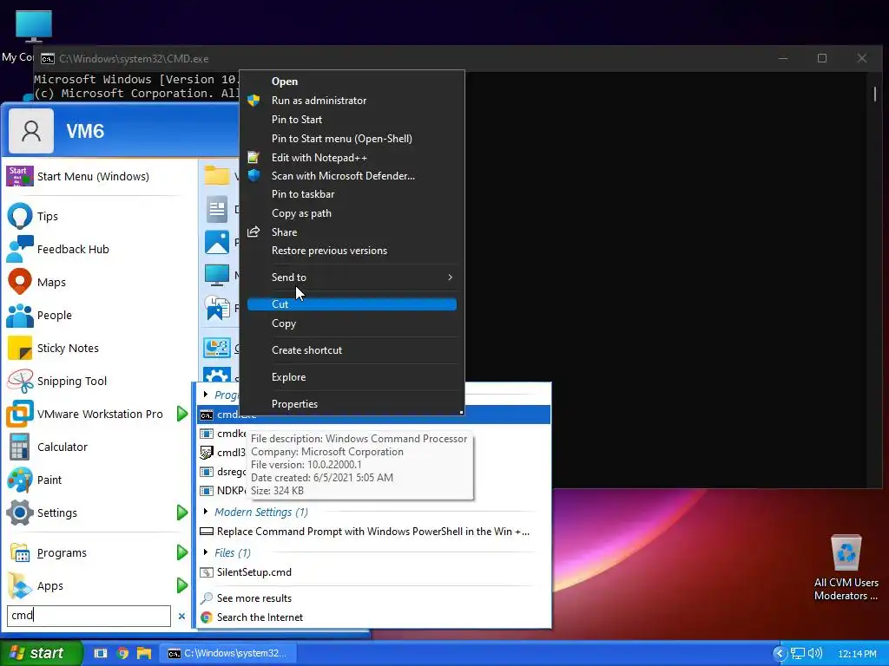Click the Start Menu (Windows) icon

[20, 176]
